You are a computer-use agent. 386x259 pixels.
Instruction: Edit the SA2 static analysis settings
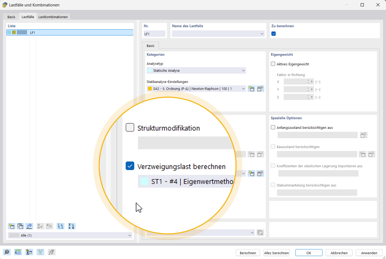(260, 89)
